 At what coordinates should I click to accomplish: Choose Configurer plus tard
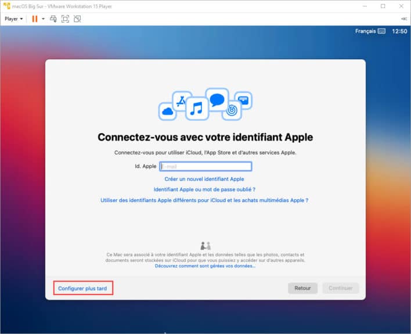pyautogui.click(x=82, y=288)
